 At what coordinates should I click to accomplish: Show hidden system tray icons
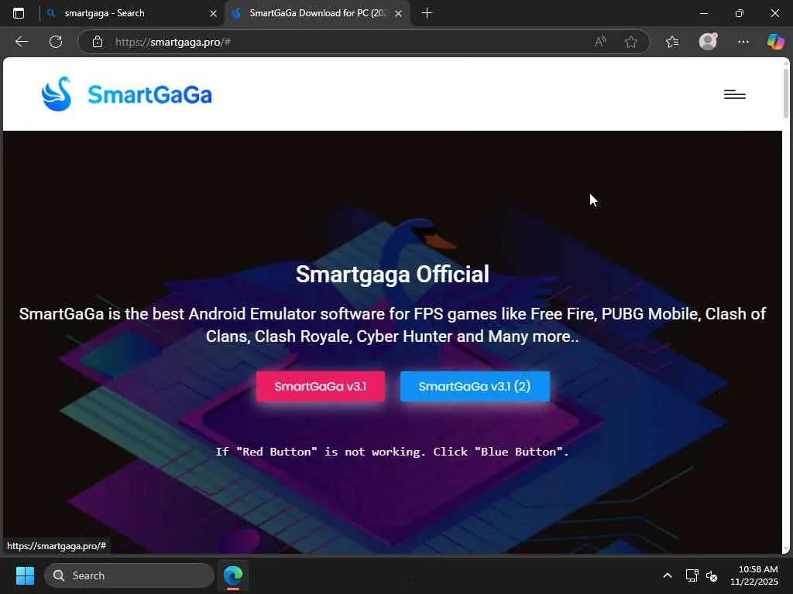tap(667, 575)
